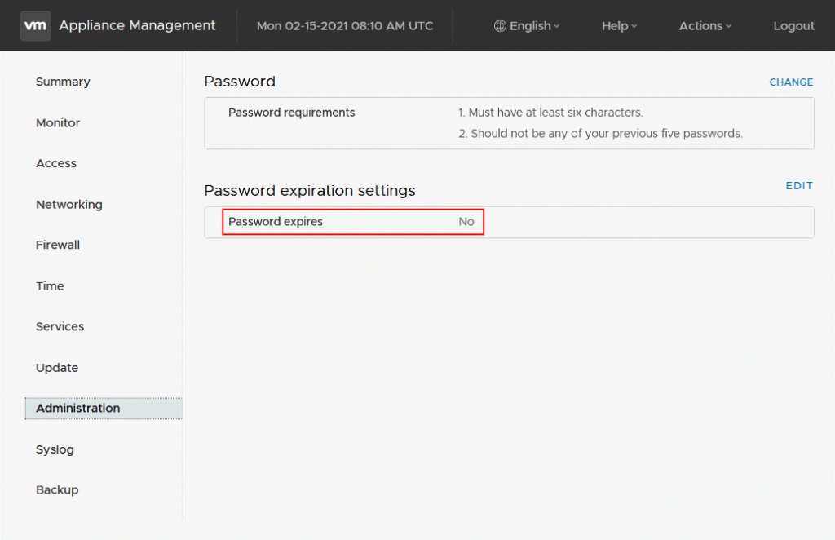Image resolution: width=835 pixels, height=540 pixels.
Task: Navigate to Access settings
Action: pos(55,163)
